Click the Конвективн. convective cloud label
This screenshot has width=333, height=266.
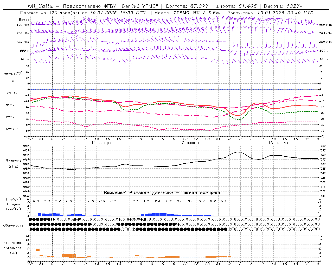pos(13,243)
